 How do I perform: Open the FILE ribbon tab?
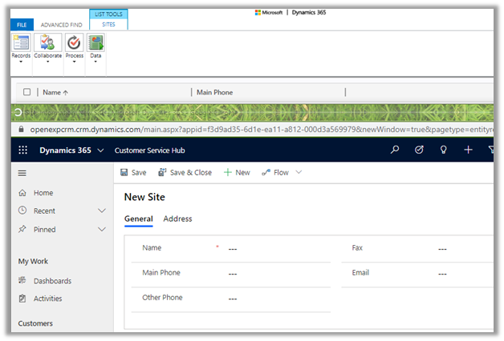22,25
